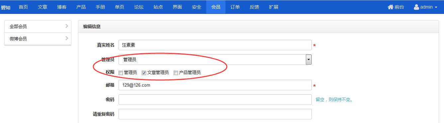Go to the 订单 menu
Screen dimensions: 444x123
pyautogui.click(x=235, y=7)
